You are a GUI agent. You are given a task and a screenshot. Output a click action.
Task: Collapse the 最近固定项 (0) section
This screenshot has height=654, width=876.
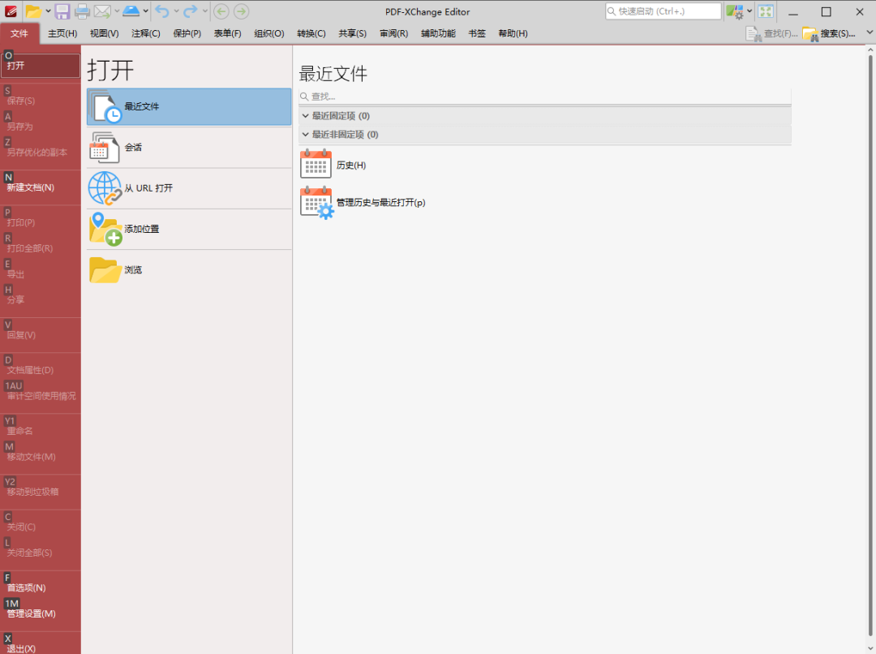[x=306, y=116]
